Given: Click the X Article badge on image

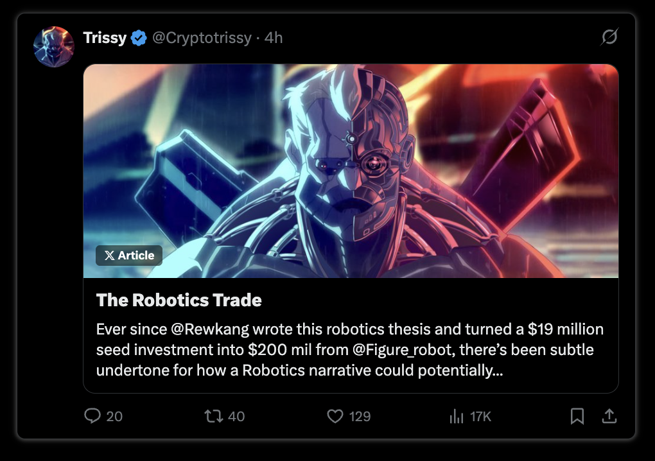Looking at the screenshot, I should 129,255.
